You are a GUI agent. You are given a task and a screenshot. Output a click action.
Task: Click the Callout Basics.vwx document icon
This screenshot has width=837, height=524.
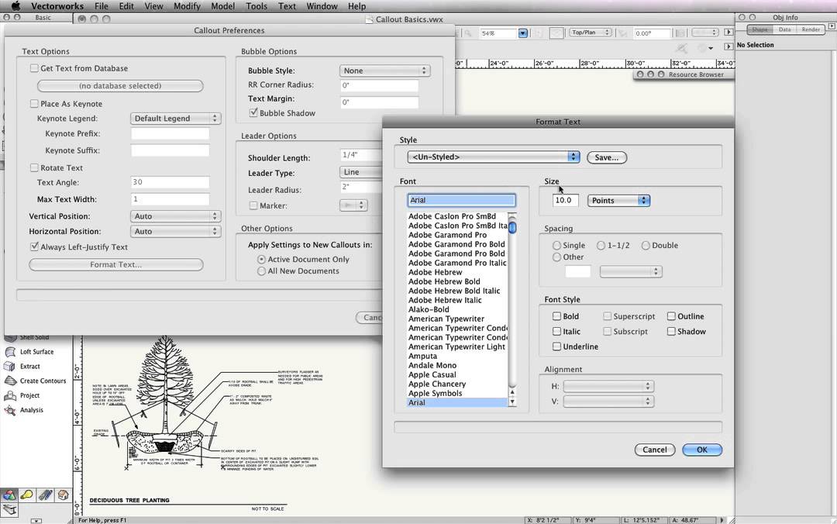369,19
